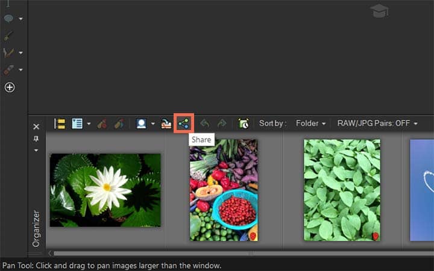Expand the list view options arrow
This screenshot has height=271, width=434.
pos(89,123)
